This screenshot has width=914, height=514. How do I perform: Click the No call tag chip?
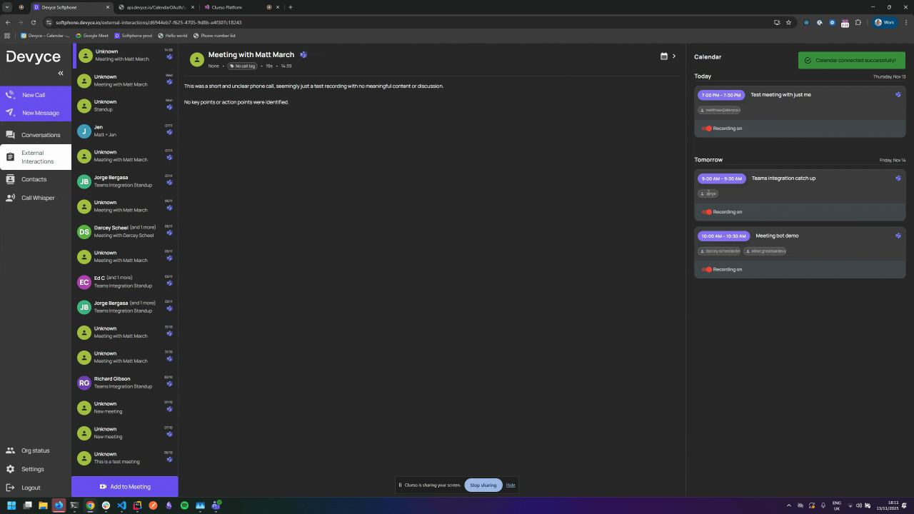point(242,66)
